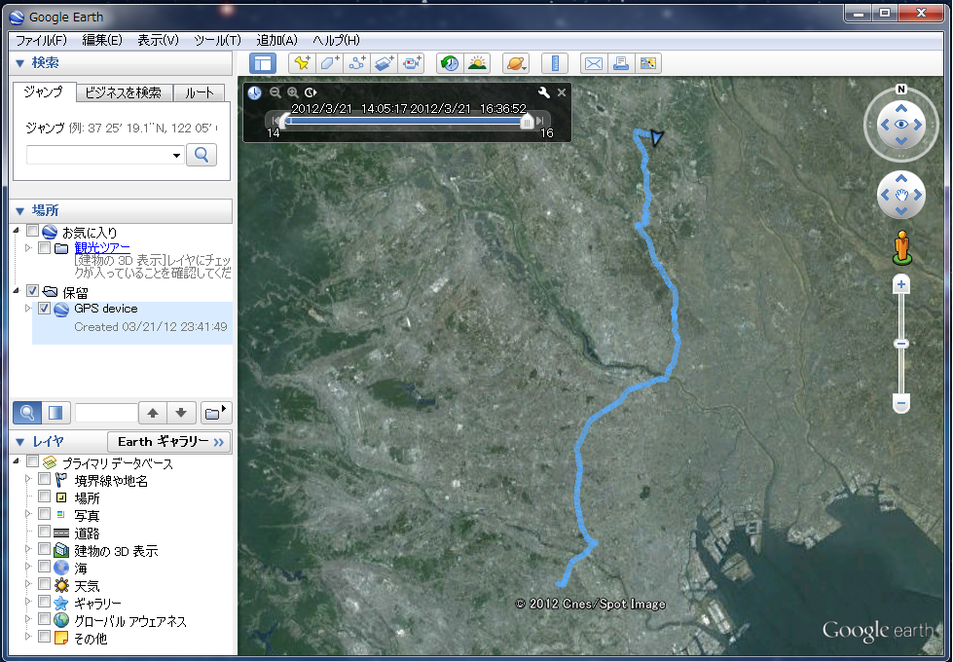Collapse the 場所 panel triangle

pyautogui.click(x=20, y=211)
